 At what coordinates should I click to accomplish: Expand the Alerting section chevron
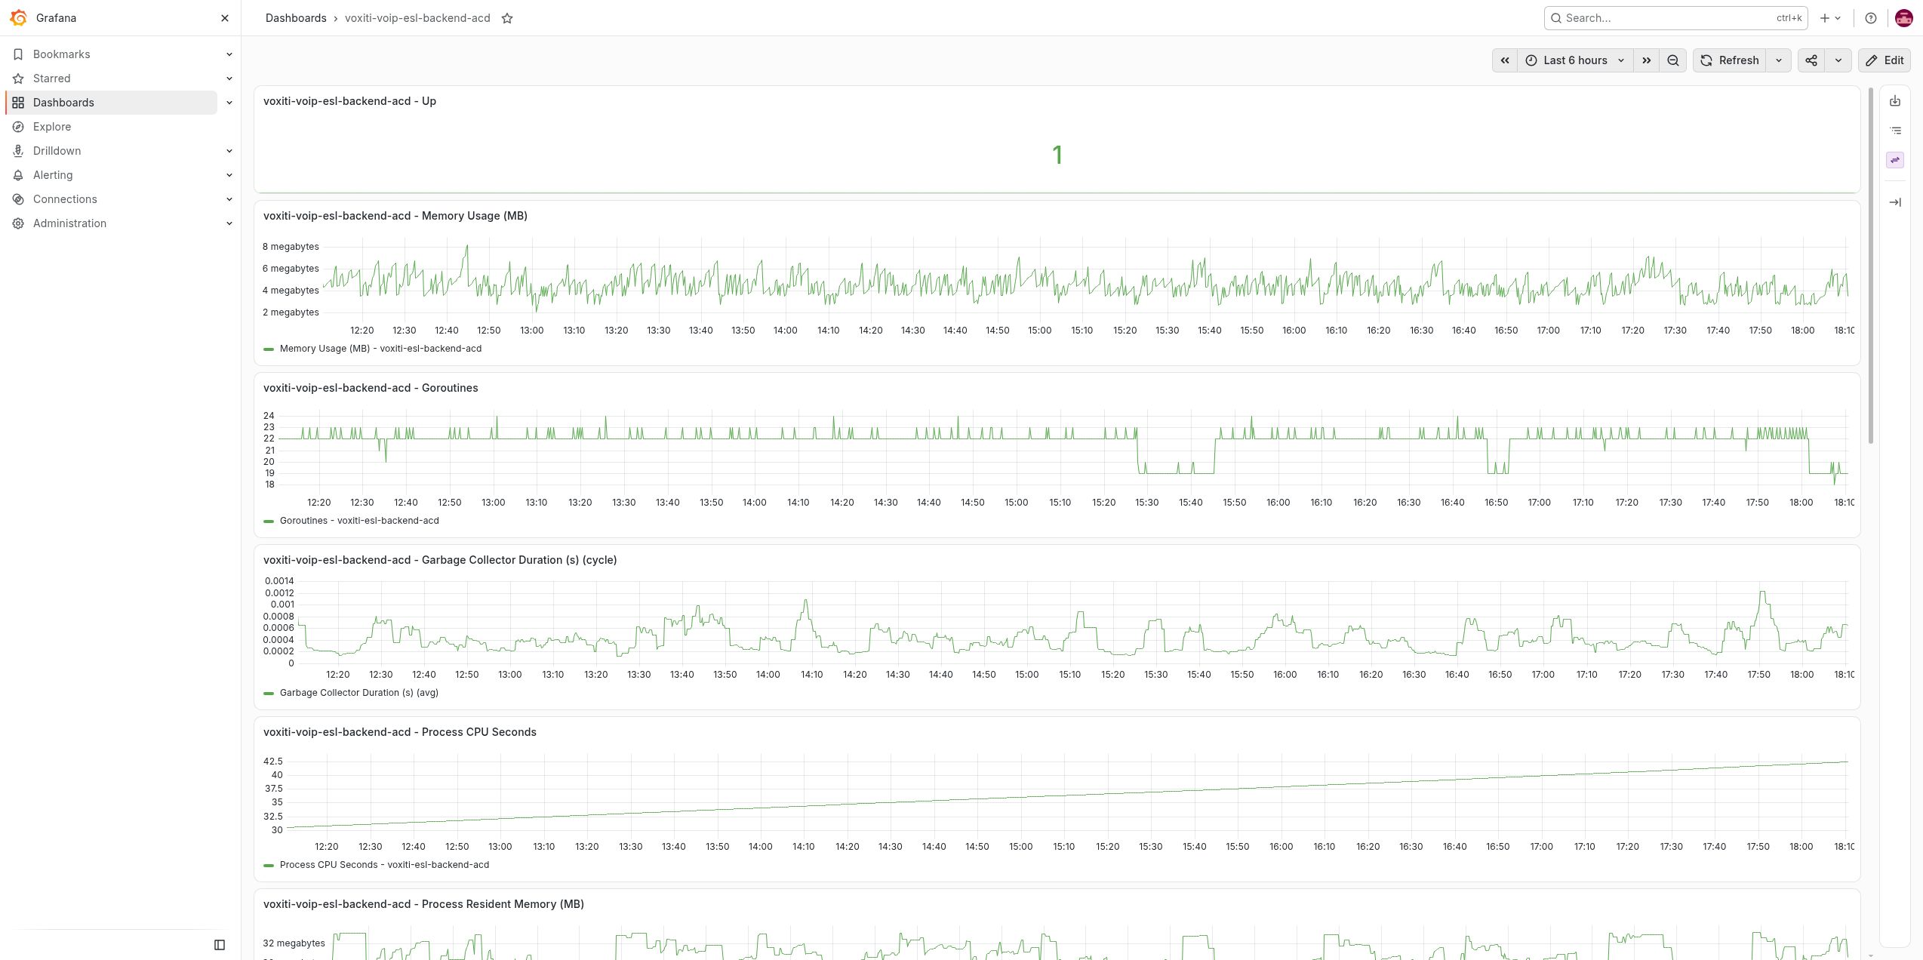(x=229, y=175)
